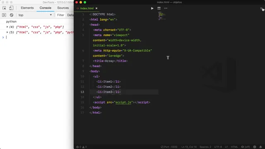265x149 pixels.
Task: Click the script.js link in the code
Action: [x=123, y=102]
